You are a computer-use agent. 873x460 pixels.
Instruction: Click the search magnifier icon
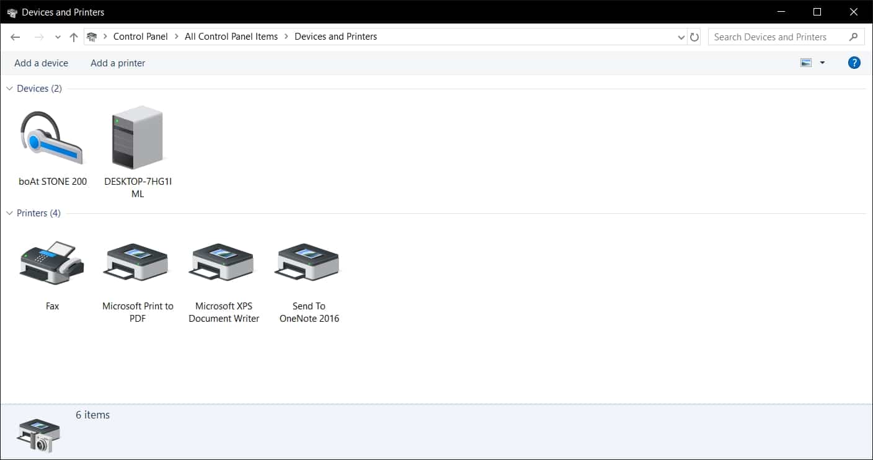coord(853,37)
